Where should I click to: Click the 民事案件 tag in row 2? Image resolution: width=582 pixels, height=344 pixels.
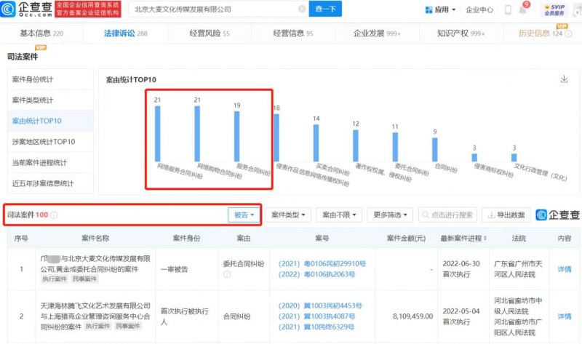pos(128,326)
